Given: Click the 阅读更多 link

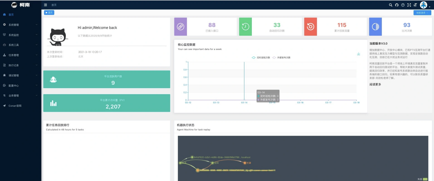Looking at the screenshot, I should [x=375, y=84].
